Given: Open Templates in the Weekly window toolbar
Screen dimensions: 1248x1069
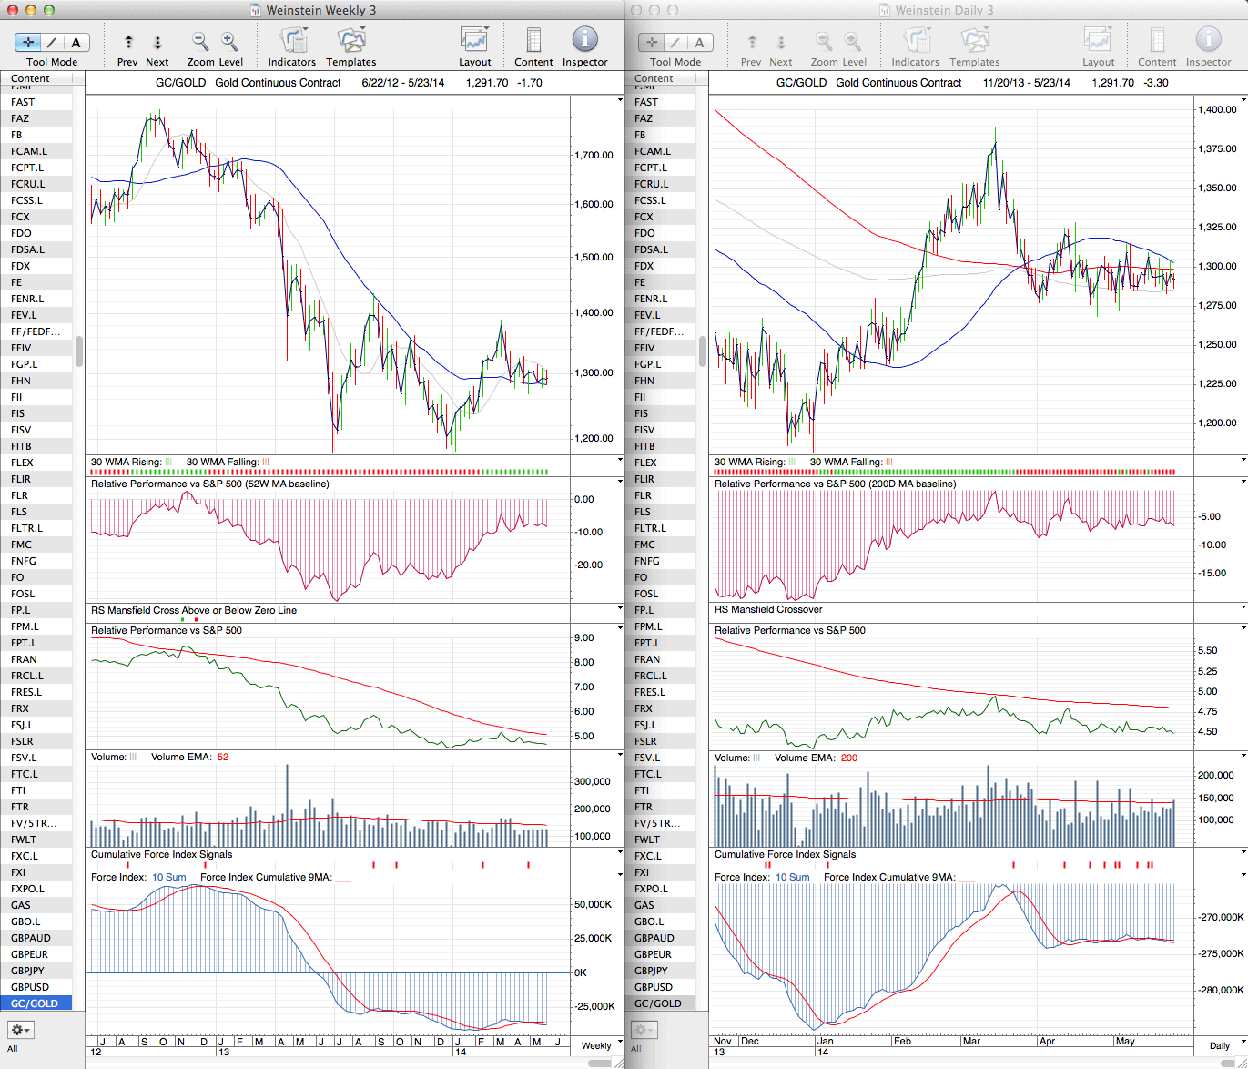Looking at the screenshot, I should [x=351, y=42].
